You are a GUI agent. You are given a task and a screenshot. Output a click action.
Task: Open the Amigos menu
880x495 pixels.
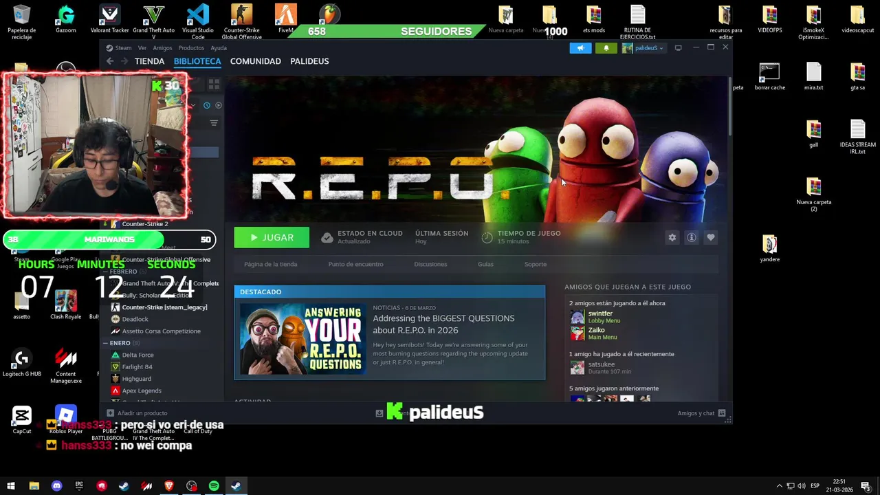(162, 48)
